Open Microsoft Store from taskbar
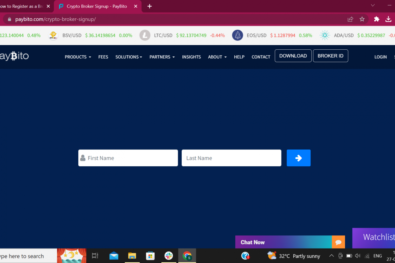This screenshot has height=263, width=395. point(150,255)
